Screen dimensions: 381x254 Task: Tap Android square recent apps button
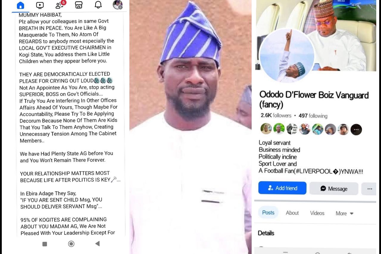click(45, 244)
